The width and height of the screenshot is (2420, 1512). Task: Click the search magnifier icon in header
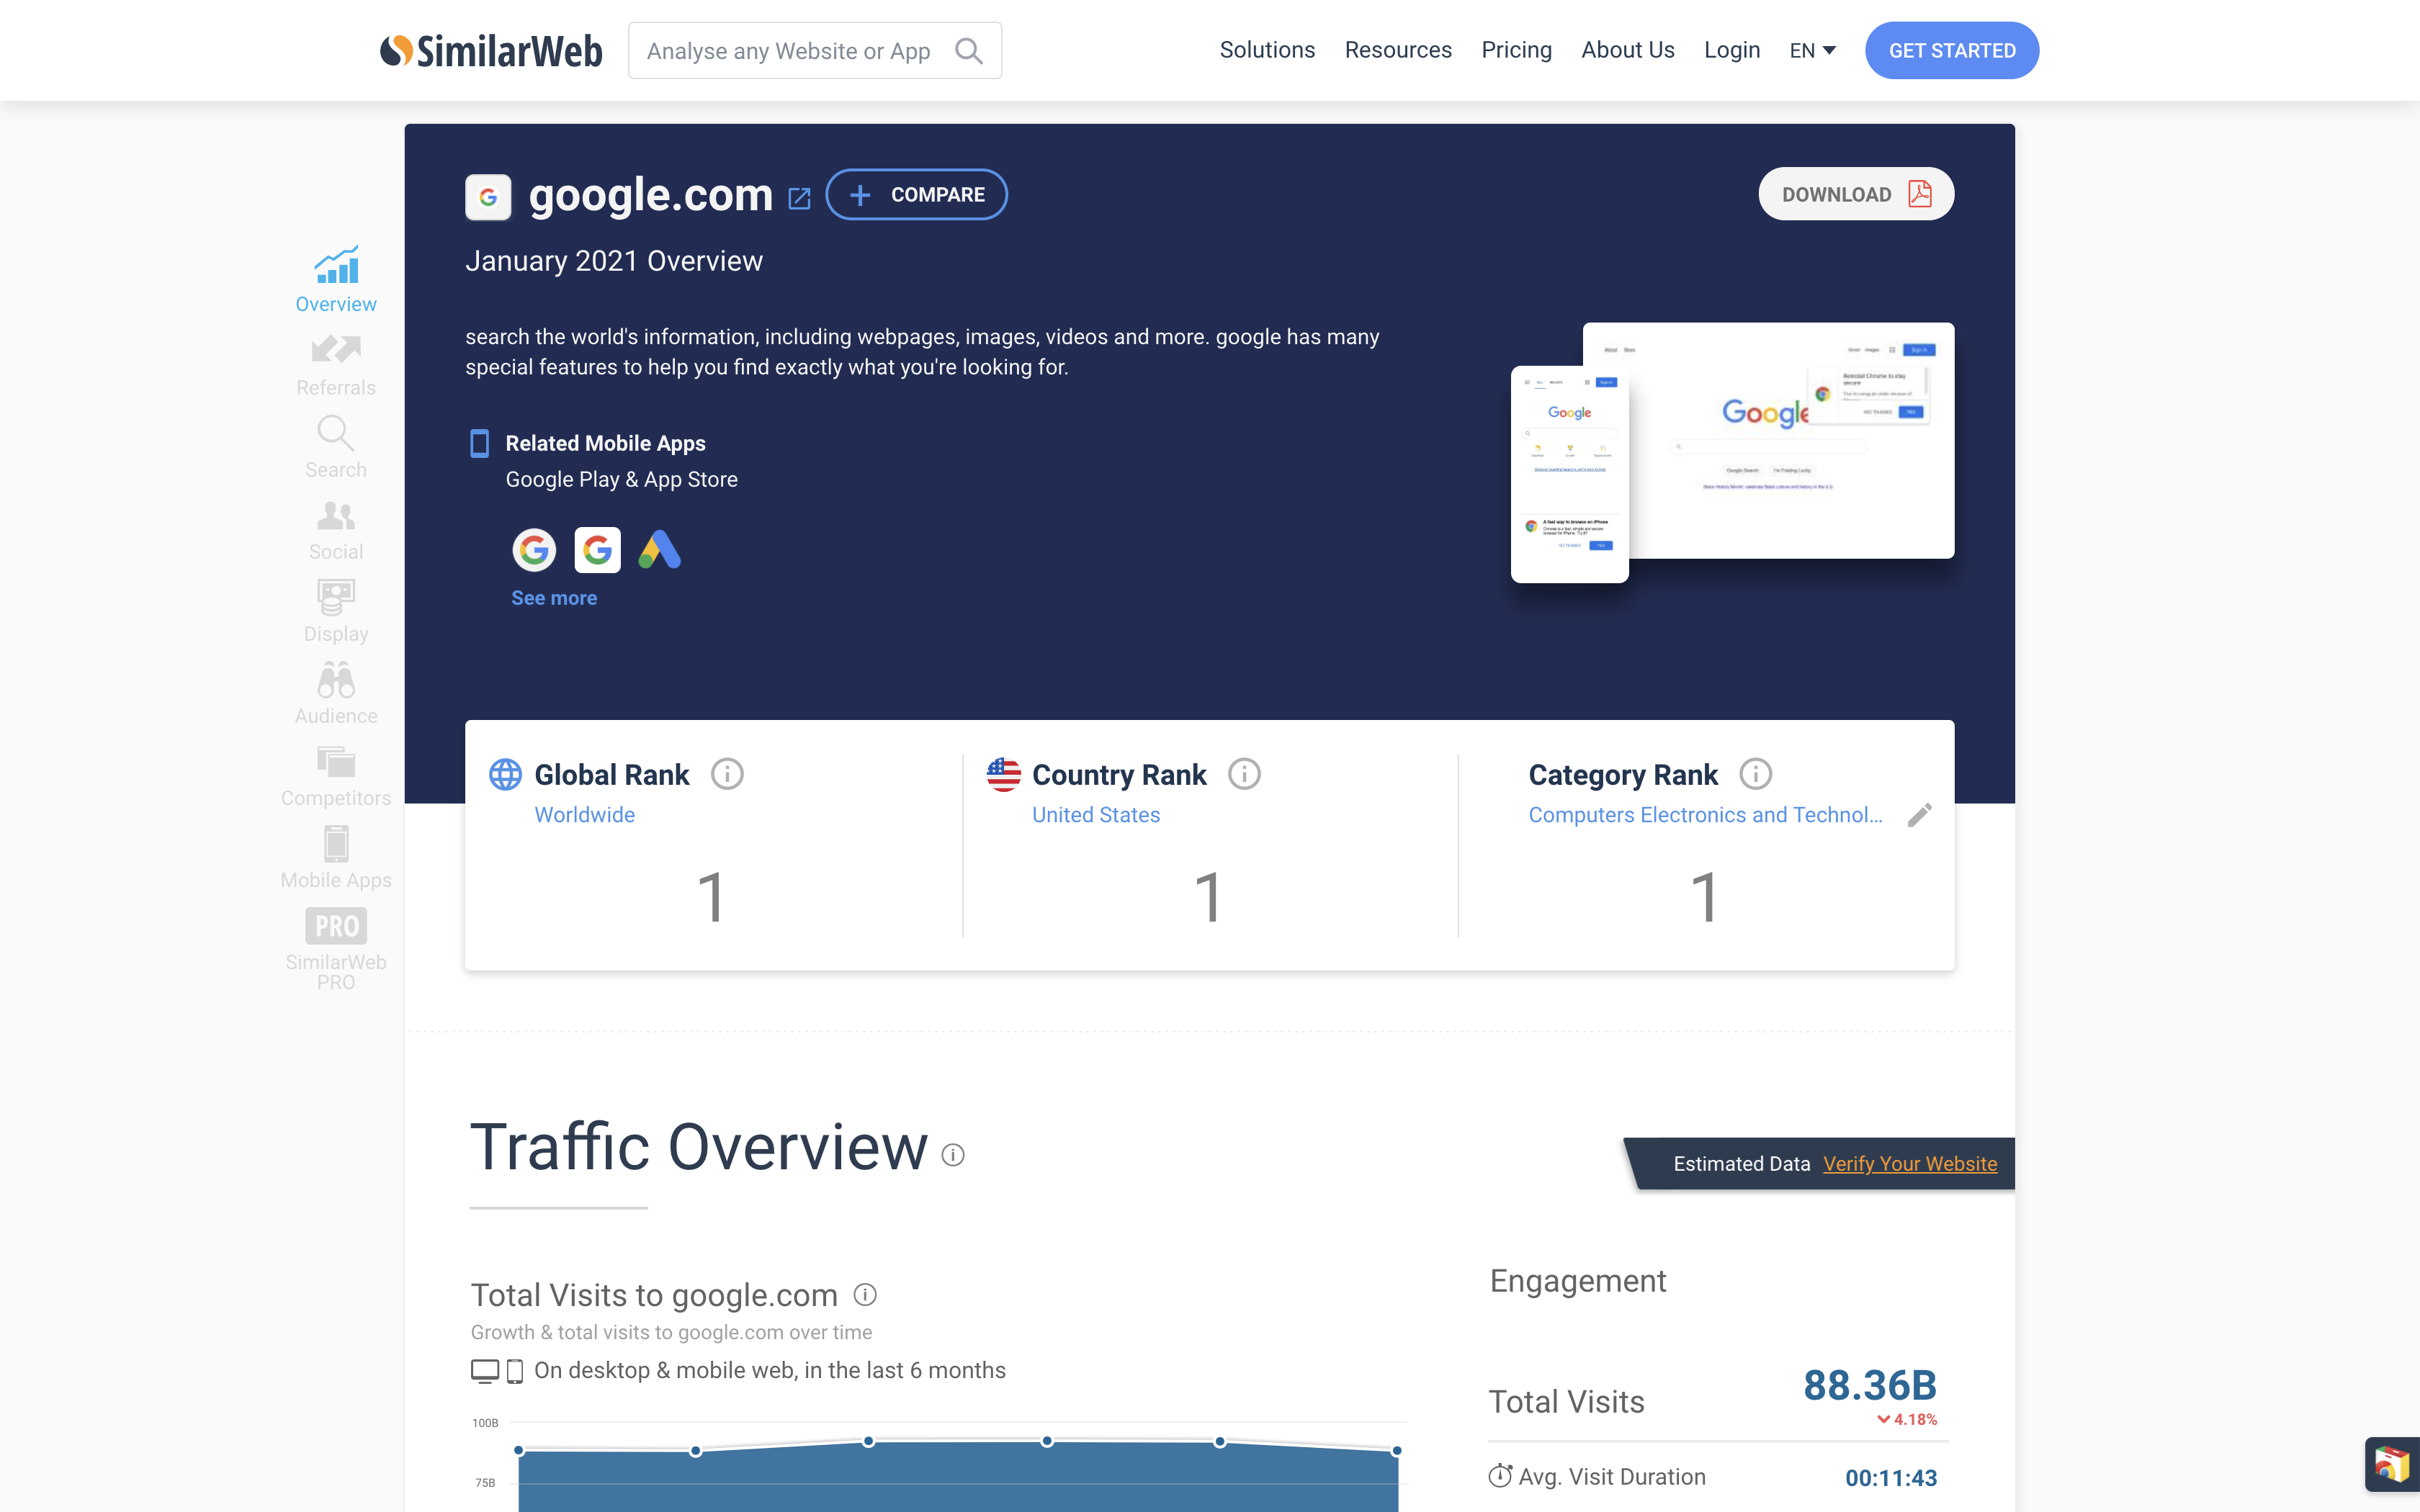pyautogui.click(x=968, y=51)
